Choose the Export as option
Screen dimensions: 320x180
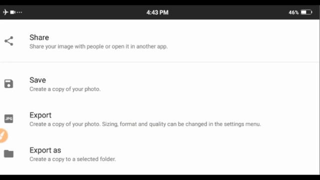point(160,154)
